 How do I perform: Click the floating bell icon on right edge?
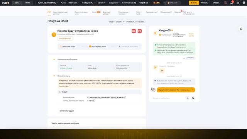tap(241, 29)
